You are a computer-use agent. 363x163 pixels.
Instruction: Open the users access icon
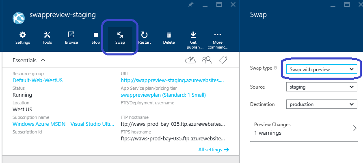(x=207, y=60)
